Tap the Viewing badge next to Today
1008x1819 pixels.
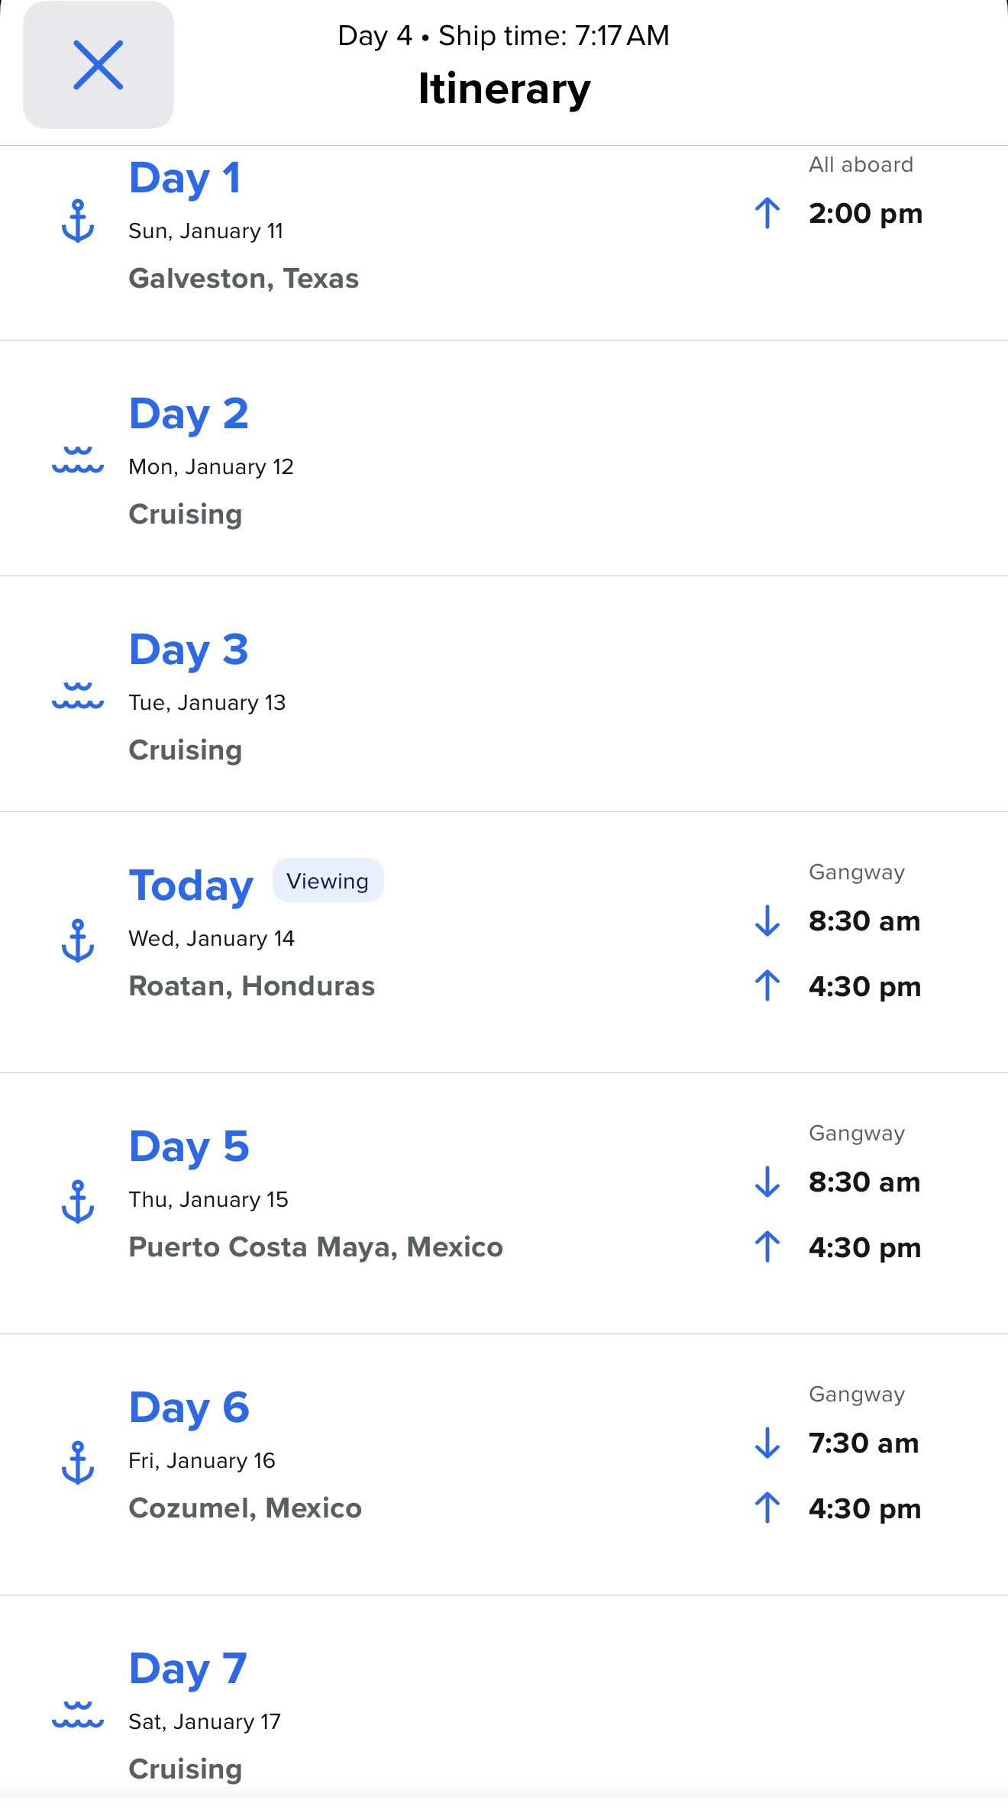coord(328,881)
